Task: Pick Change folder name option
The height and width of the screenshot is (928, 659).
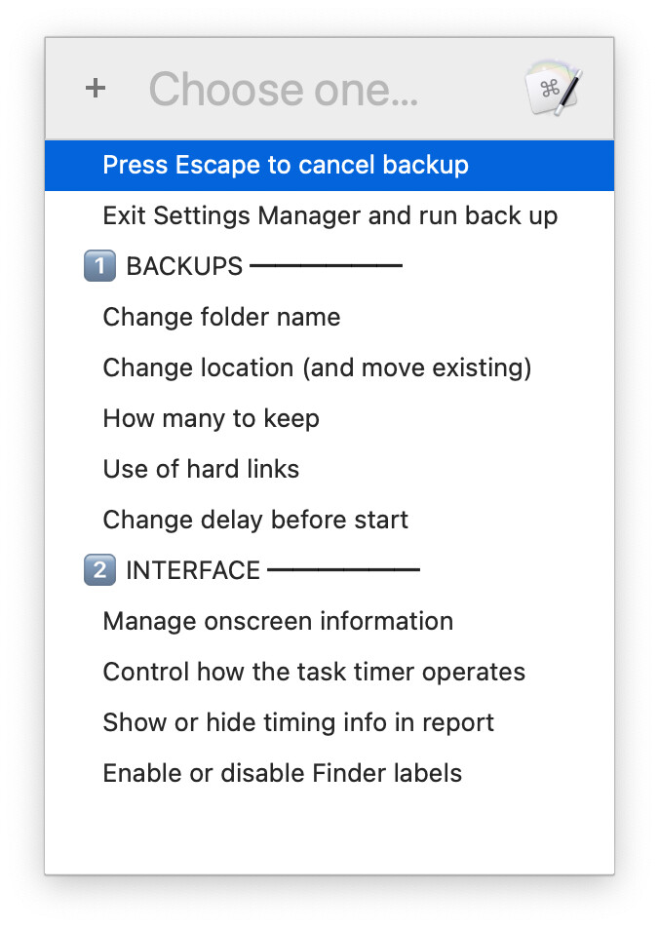Action: [329, 317]
